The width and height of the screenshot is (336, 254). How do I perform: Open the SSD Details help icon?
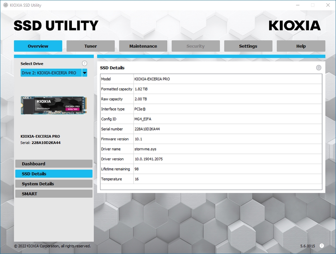[x=319, y=68]
